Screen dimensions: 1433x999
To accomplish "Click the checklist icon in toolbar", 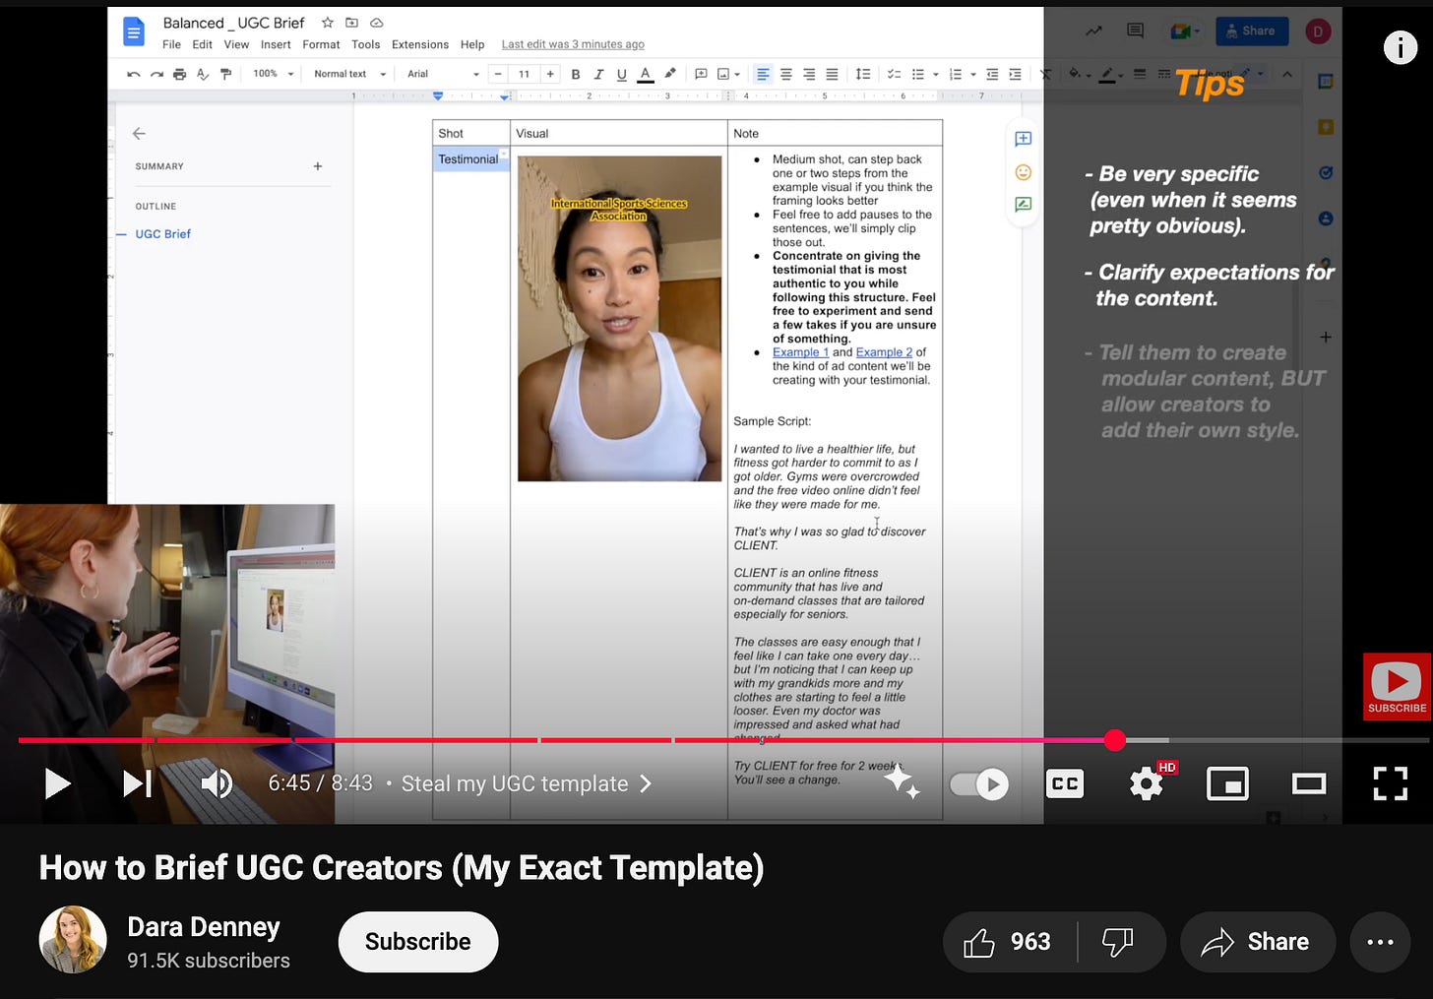I will tap(894, 74).
